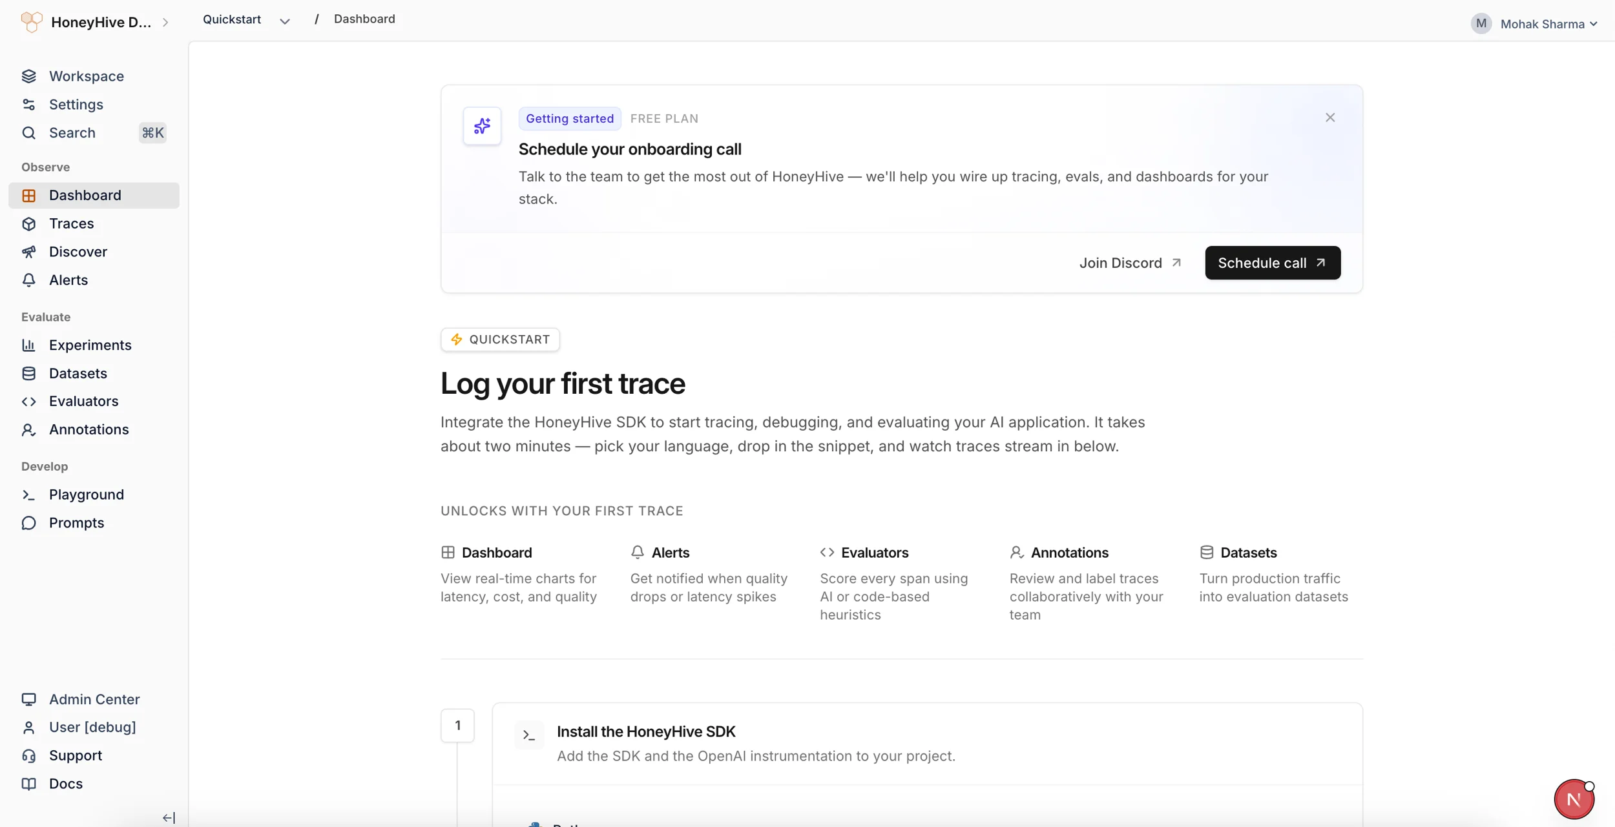The width and height of the screenshot is (1615, 827).
Task: Click the sparkle icon in onboarding card
Action: pyautogui.click(x=482, y=126)
